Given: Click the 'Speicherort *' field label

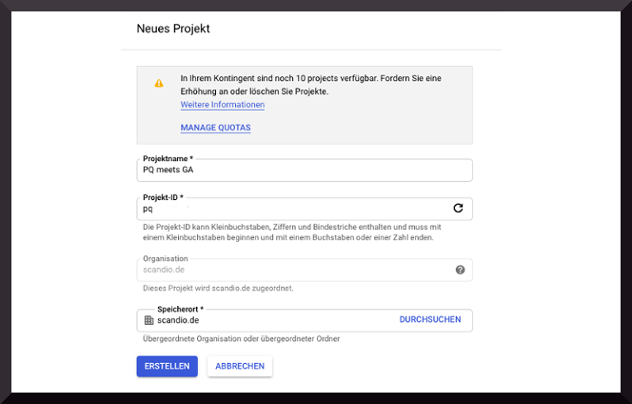Looking at the screenshot, I should pos(181,309).
